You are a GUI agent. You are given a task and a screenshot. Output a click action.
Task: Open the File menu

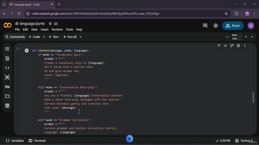[17, 29]
